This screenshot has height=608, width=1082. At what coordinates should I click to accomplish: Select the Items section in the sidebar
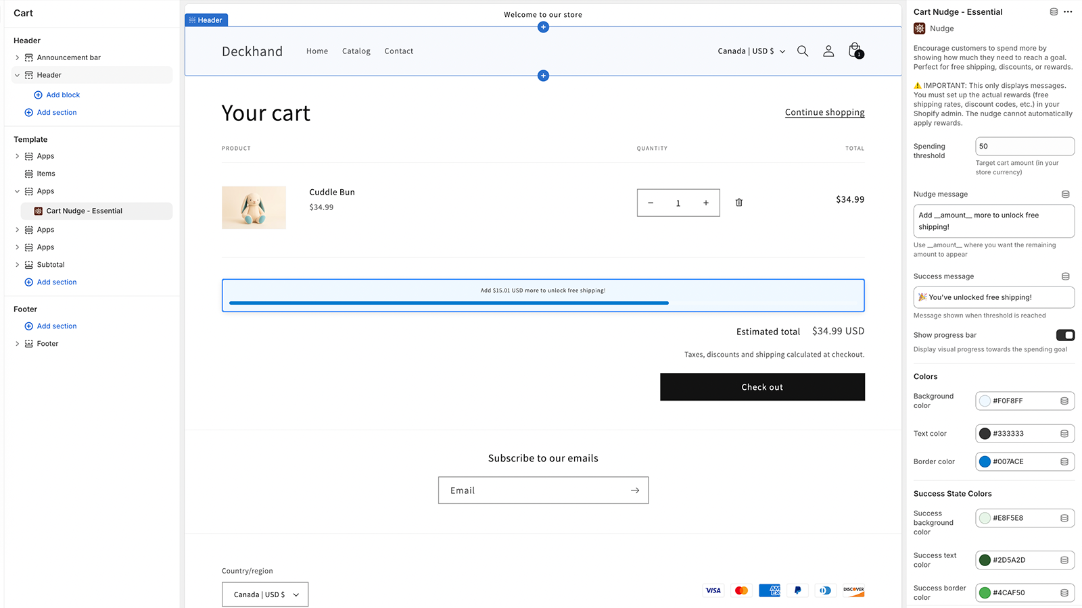(x=46, y=174)
